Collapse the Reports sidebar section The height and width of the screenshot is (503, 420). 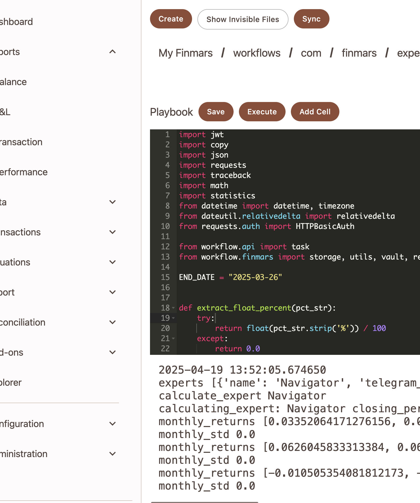pyautogui.click(x=112, y=52)
